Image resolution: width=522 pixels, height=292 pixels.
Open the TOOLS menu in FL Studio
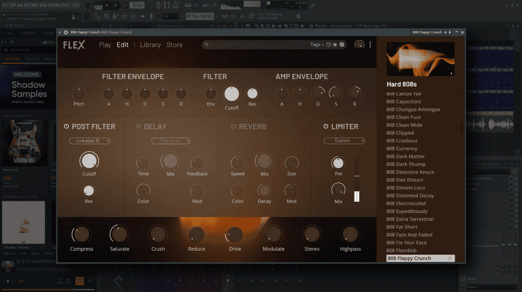point(66,5)
